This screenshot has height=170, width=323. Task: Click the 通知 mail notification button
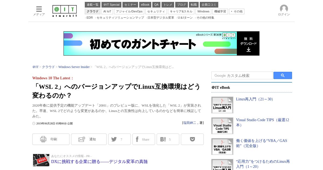click(89, 139)
